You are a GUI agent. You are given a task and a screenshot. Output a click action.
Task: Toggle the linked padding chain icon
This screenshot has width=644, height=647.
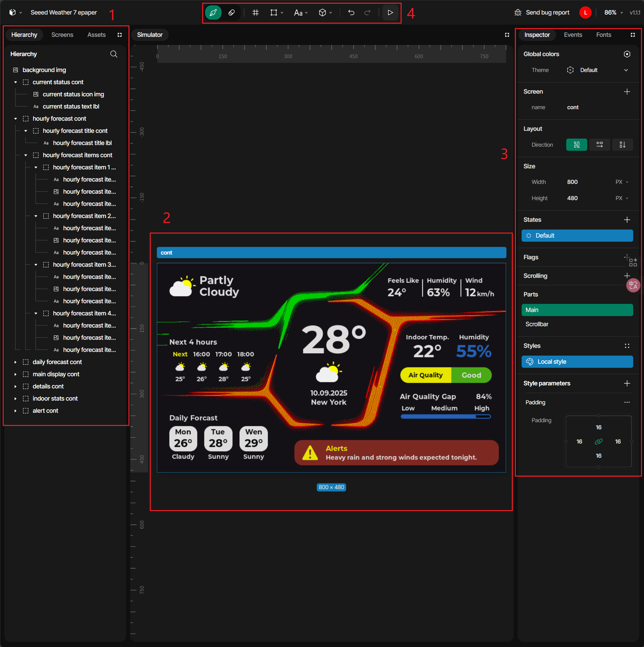click(x=598, y=441)
